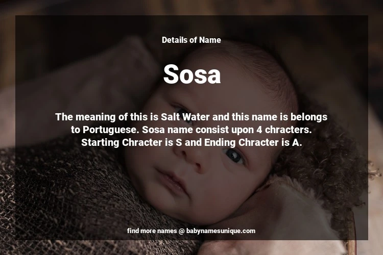The image size is (383, 255).
Task: Click the word "belongs" ending the first line
Action: tap(309, 117)
